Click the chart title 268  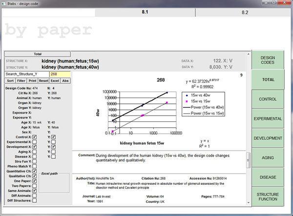coord(161,80)
